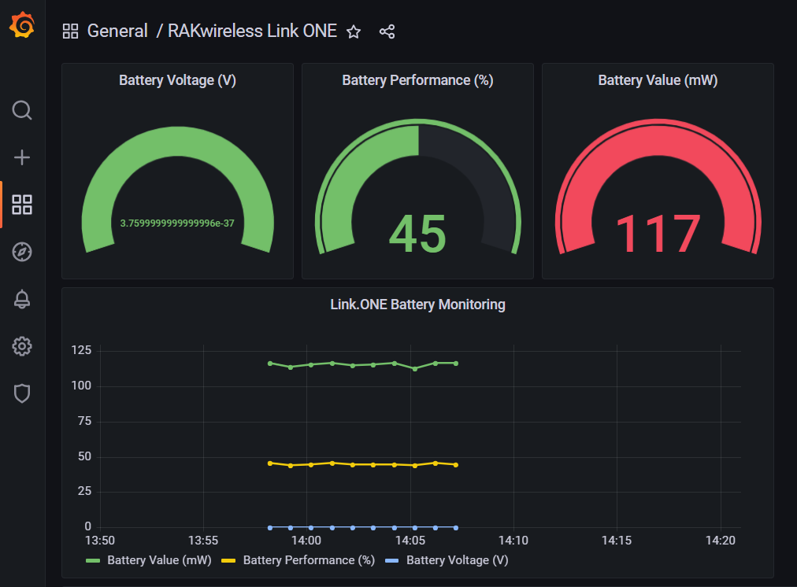This screenshot has height=587, width=797.
Task: Open the Link.ONE Battery Monitoring panel menu
Action: [x=418, y=305]
